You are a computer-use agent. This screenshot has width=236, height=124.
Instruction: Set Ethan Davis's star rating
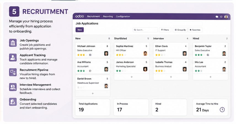point(160,55)
